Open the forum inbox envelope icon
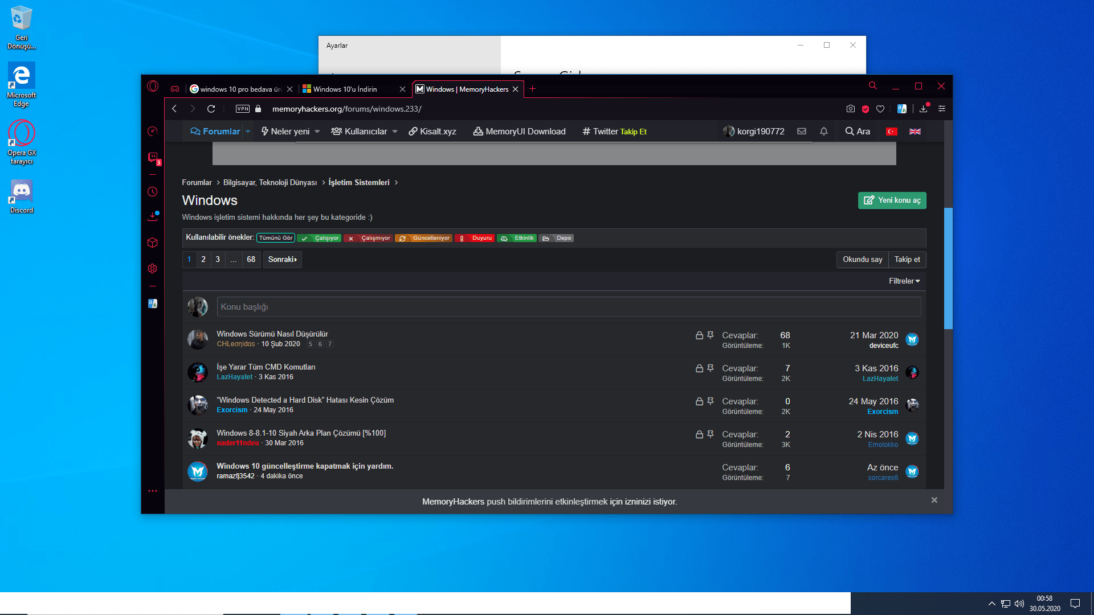This screenshot has width=1094, height=615. pos(802,132)
